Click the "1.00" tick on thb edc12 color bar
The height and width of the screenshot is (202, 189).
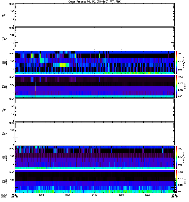pyautogui.click(x=180, y=54)
